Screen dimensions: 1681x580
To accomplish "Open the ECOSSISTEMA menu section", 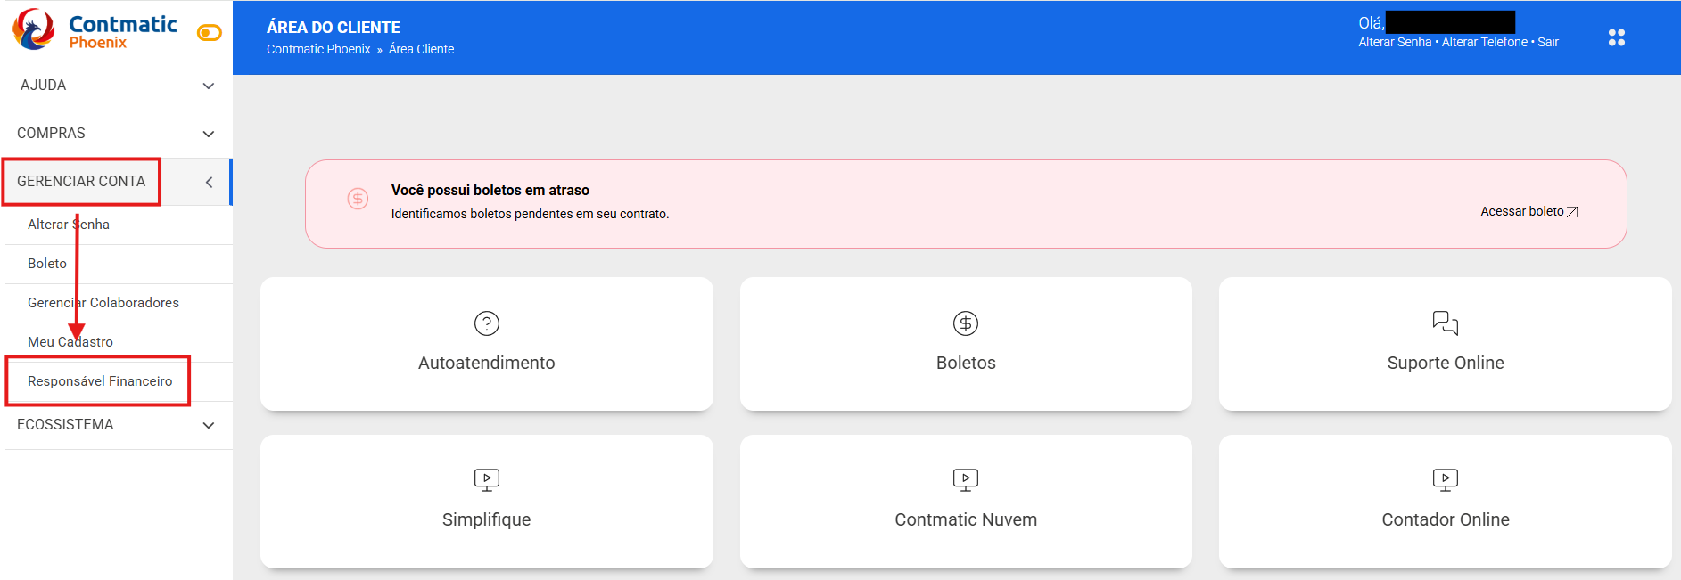I will (x=119, y=425).
